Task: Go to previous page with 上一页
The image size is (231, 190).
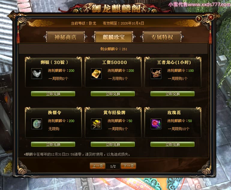Action: point(97,166)
